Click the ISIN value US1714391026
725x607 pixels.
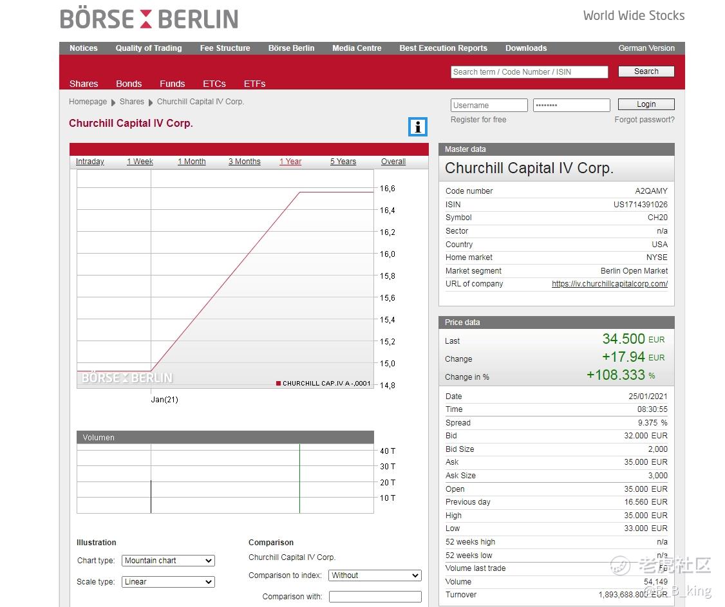(x=641, y=204)
